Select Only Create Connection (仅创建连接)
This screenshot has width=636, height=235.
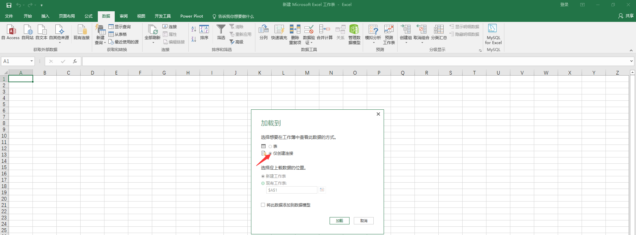point(270,153)
